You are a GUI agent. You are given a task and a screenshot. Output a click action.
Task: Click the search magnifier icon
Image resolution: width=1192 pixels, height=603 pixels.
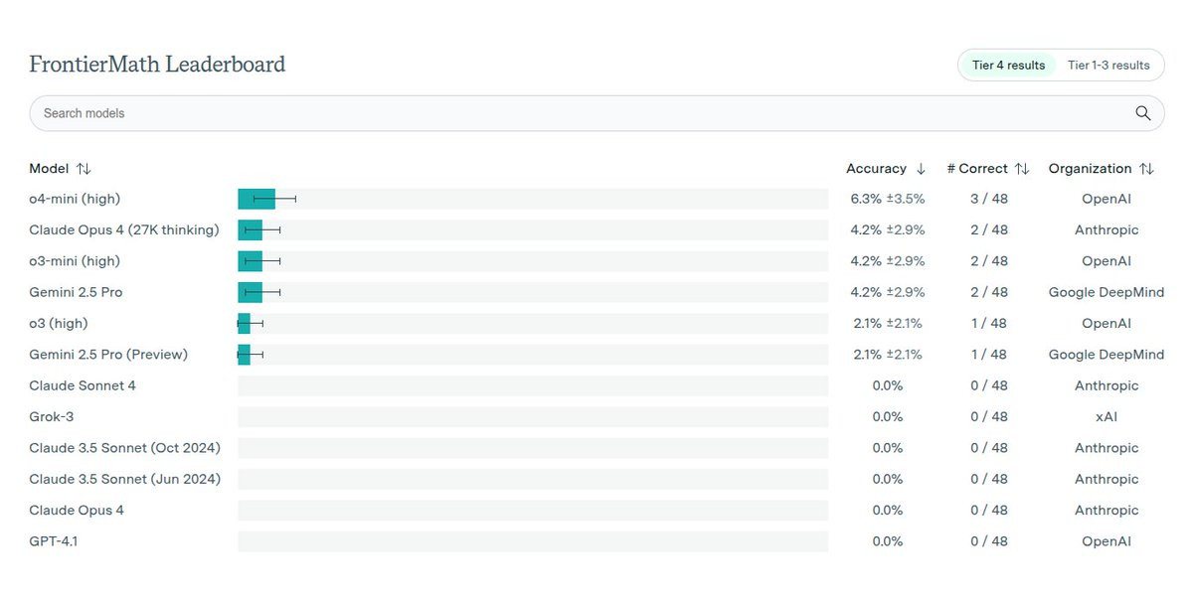1142,113
